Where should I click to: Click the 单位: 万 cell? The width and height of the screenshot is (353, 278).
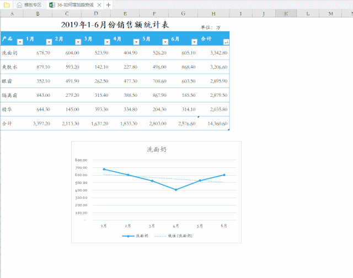tap(211, 28)
